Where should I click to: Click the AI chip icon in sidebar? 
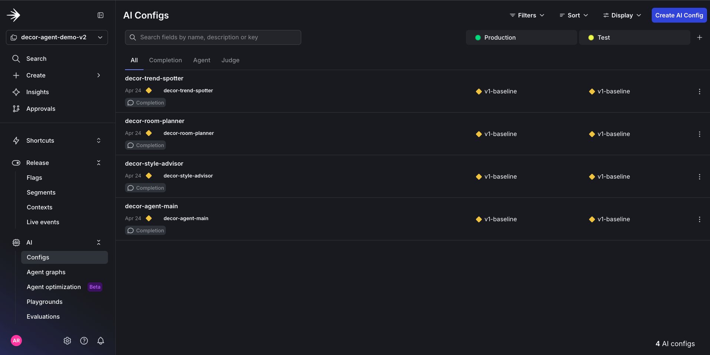16,242
